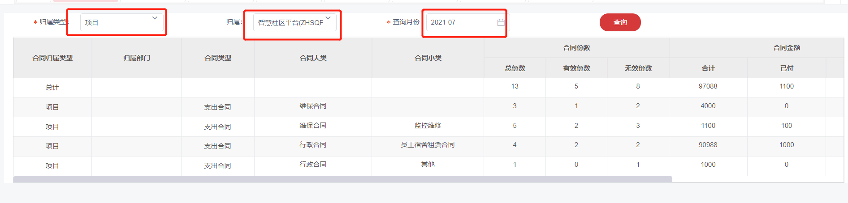Click the 合同份数 group header
The height and width of the screenshot is (203, 848).
point(576,48)
